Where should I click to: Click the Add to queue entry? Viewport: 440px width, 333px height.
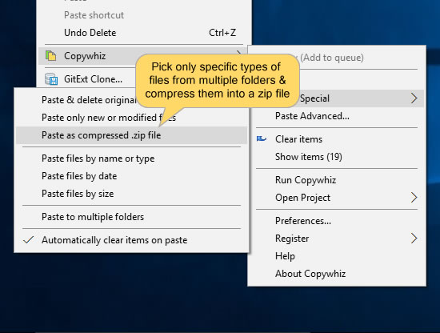[x=337, y=58]
